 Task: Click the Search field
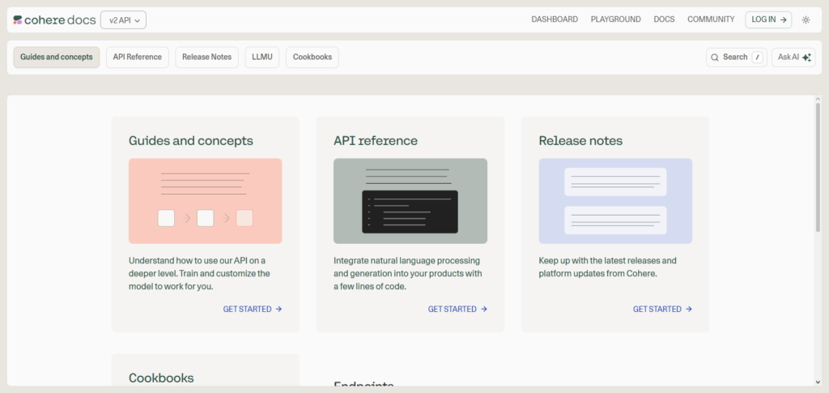737,57
